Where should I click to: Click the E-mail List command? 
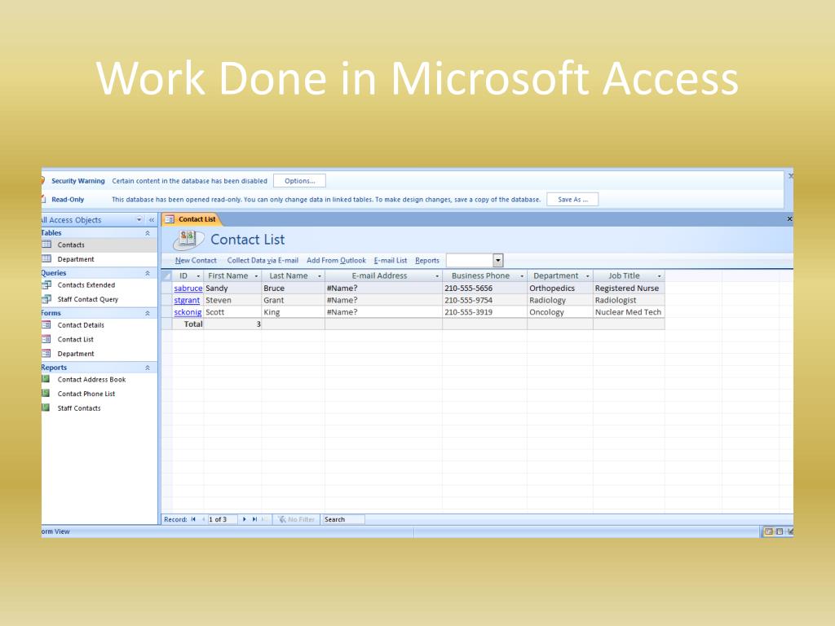click(x=391, y=260)
